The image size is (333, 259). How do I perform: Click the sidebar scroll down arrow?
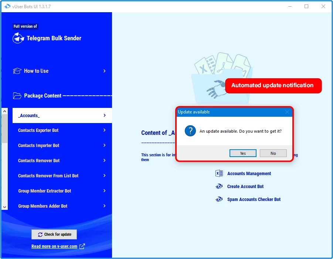coord(5,207)
